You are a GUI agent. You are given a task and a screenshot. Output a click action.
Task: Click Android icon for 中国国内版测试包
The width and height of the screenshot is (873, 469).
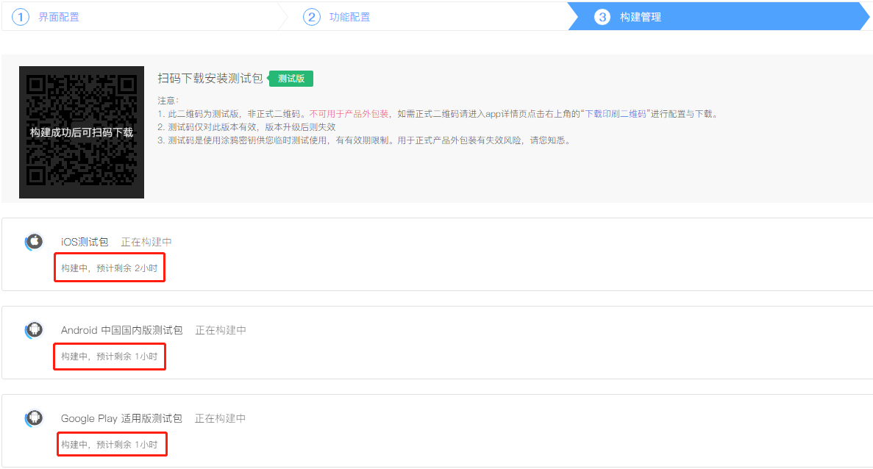tap(34, 330)
